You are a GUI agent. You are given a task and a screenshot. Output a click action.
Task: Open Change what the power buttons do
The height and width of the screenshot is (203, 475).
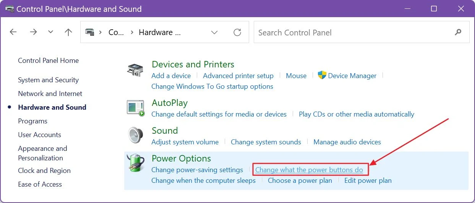(x=309, y=170)
